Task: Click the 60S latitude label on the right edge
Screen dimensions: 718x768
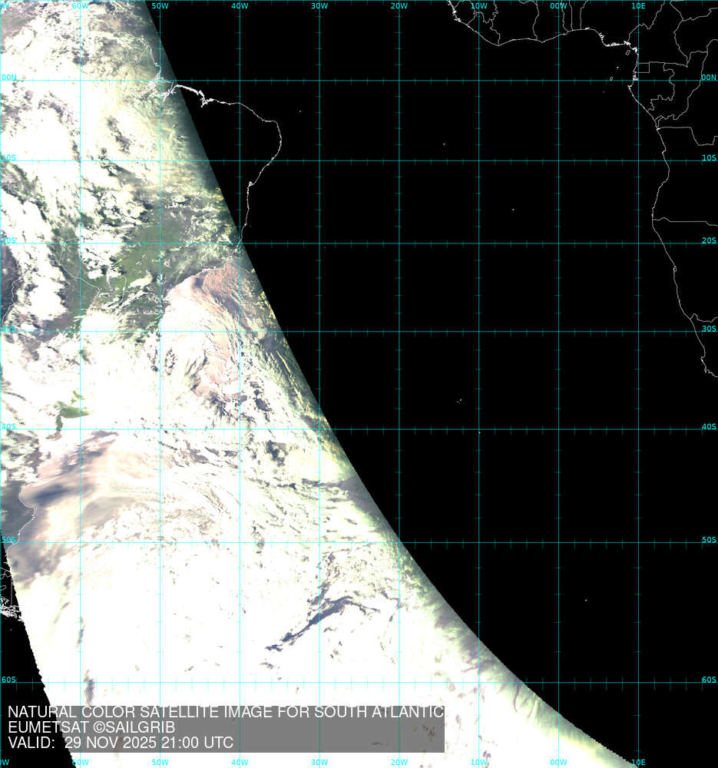Action: click(x=709, y=680)
